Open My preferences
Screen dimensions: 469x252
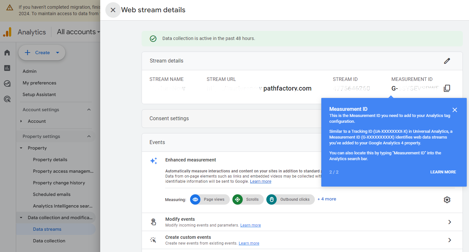point(39,83)
